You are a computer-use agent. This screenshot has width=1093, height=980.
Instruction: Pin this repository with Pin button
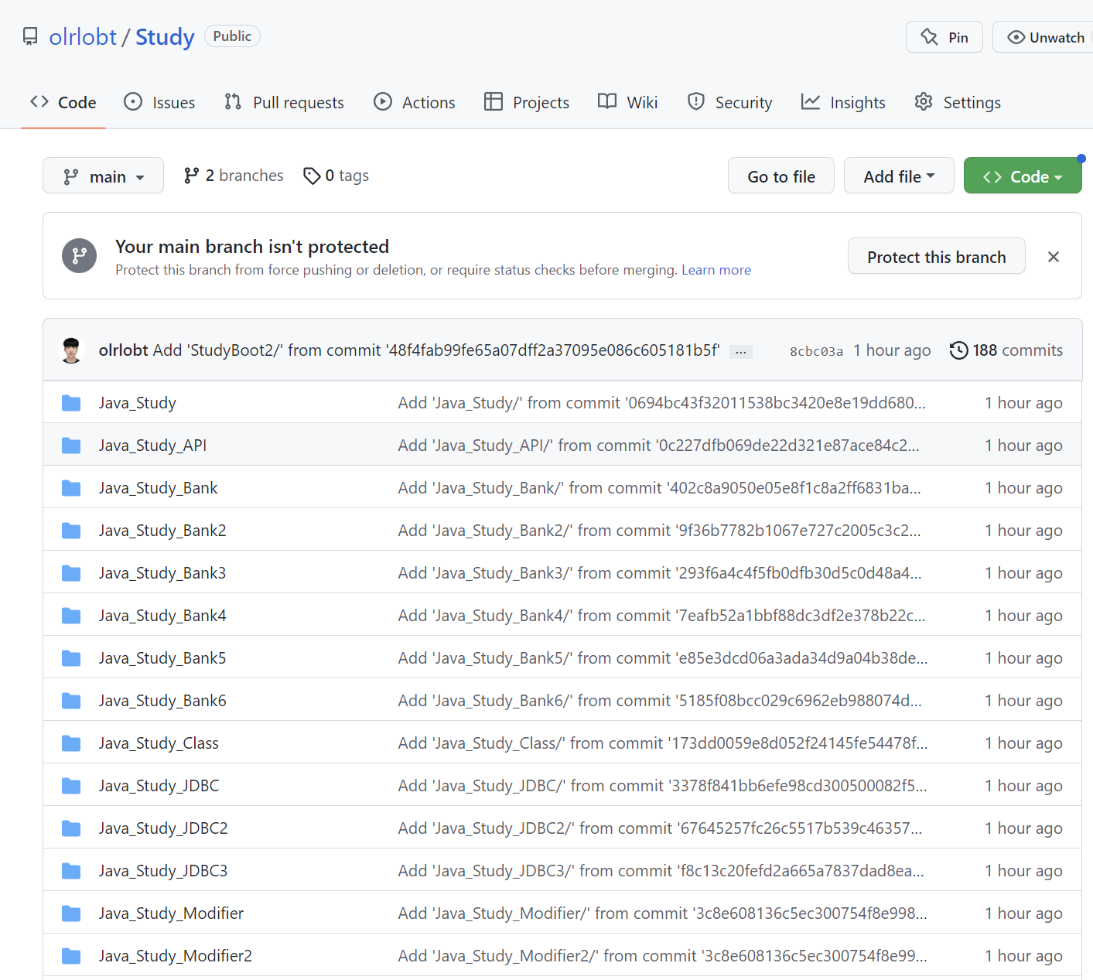(944, 37)
